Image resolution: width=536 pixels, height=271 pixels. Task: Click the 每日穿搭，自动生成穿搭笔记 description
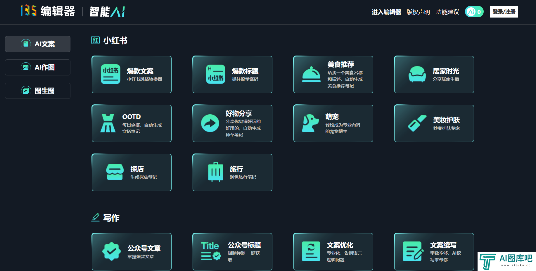pos(142,128)
